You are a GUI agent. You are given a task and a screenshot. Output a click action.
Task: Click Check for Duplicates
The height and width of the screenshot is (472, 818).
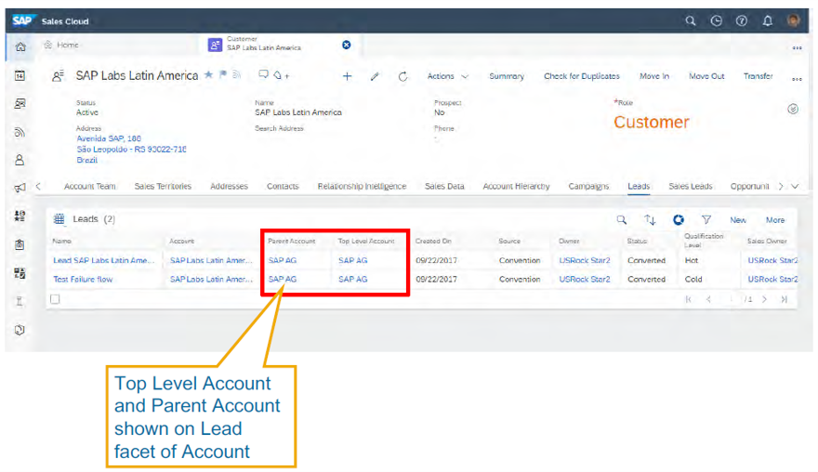(582, 76)
